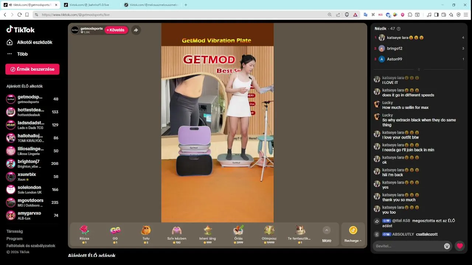Click the zoom magnifier icon in address bar
Screen dimensions: 472x265
[330, 15]
